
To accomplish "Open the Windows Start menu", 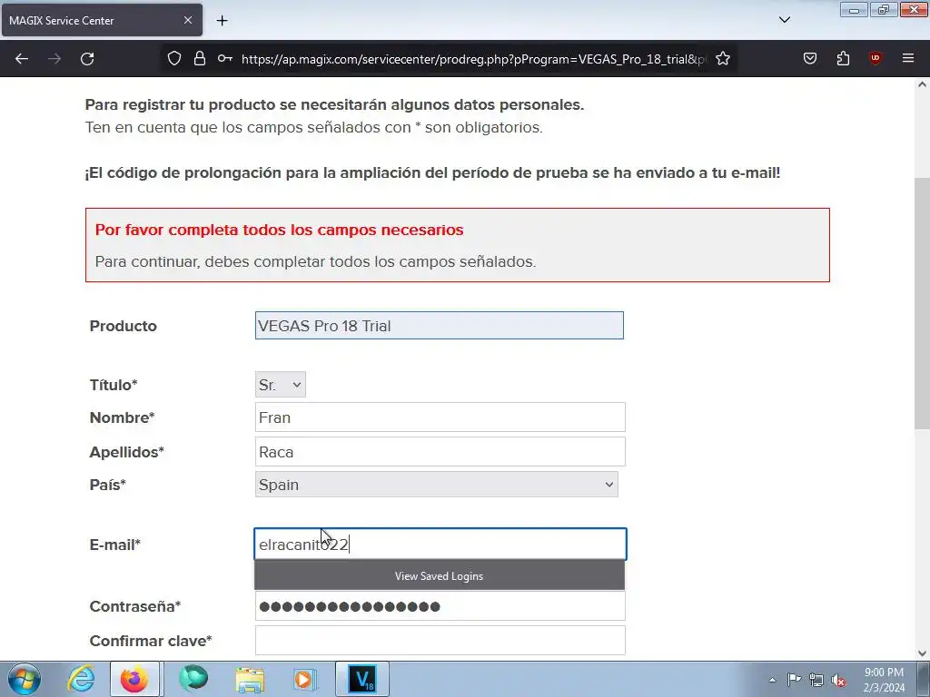I will click(x=24, y=679).
